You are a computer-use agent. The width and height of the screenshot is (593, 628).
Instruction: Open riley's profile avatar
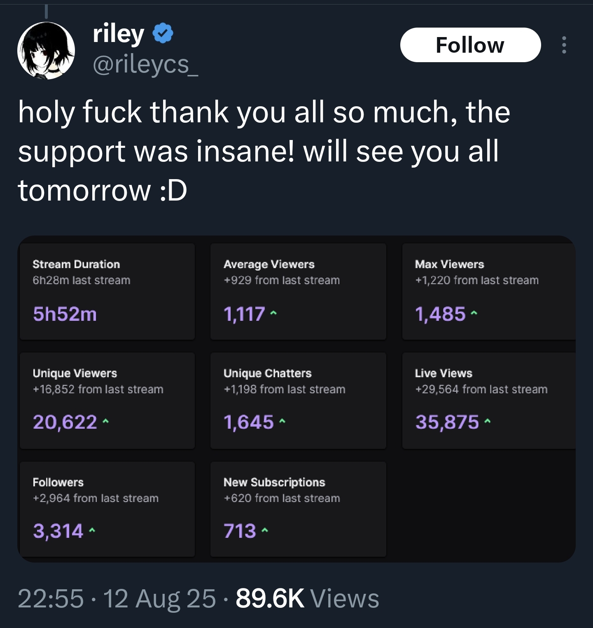46,51
